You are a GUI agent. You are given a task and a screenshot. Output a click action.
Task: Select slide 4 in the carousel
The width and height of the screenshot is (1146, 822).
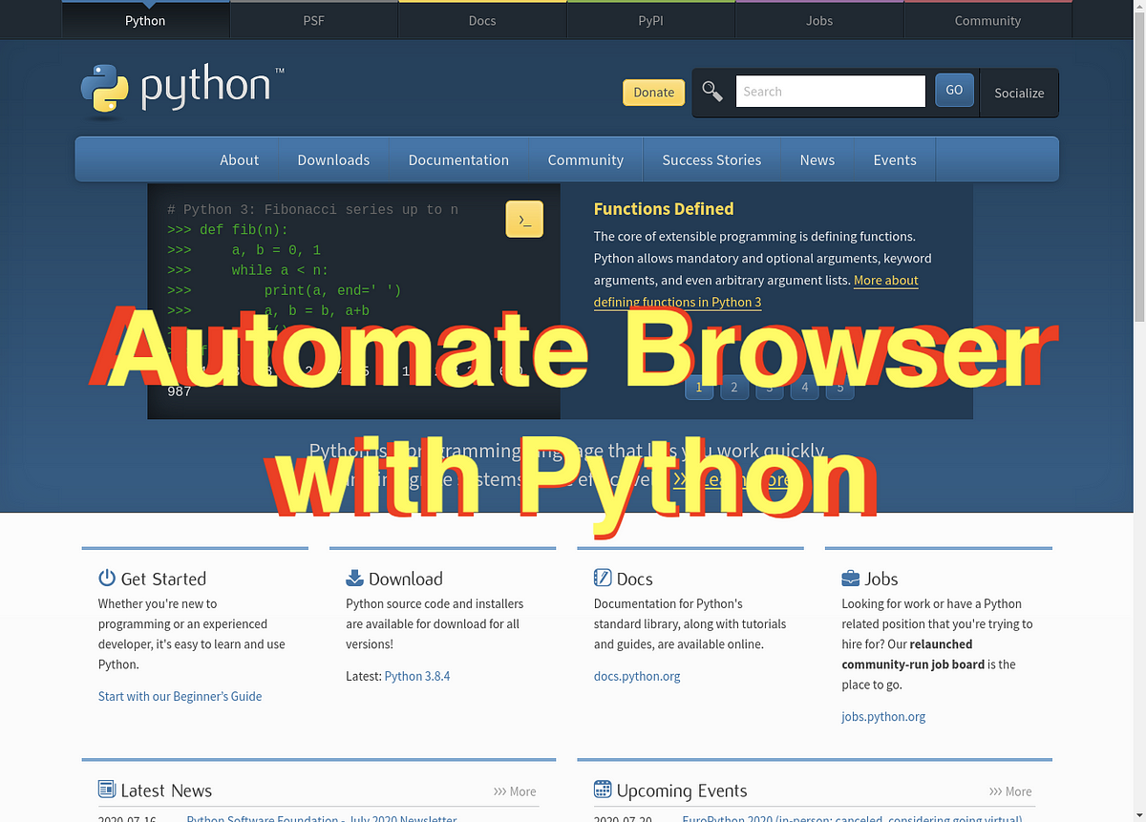pos(804,387)
